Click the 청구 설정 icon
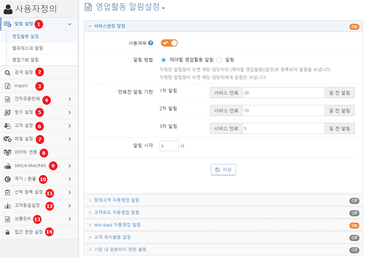 pos(7,113)
